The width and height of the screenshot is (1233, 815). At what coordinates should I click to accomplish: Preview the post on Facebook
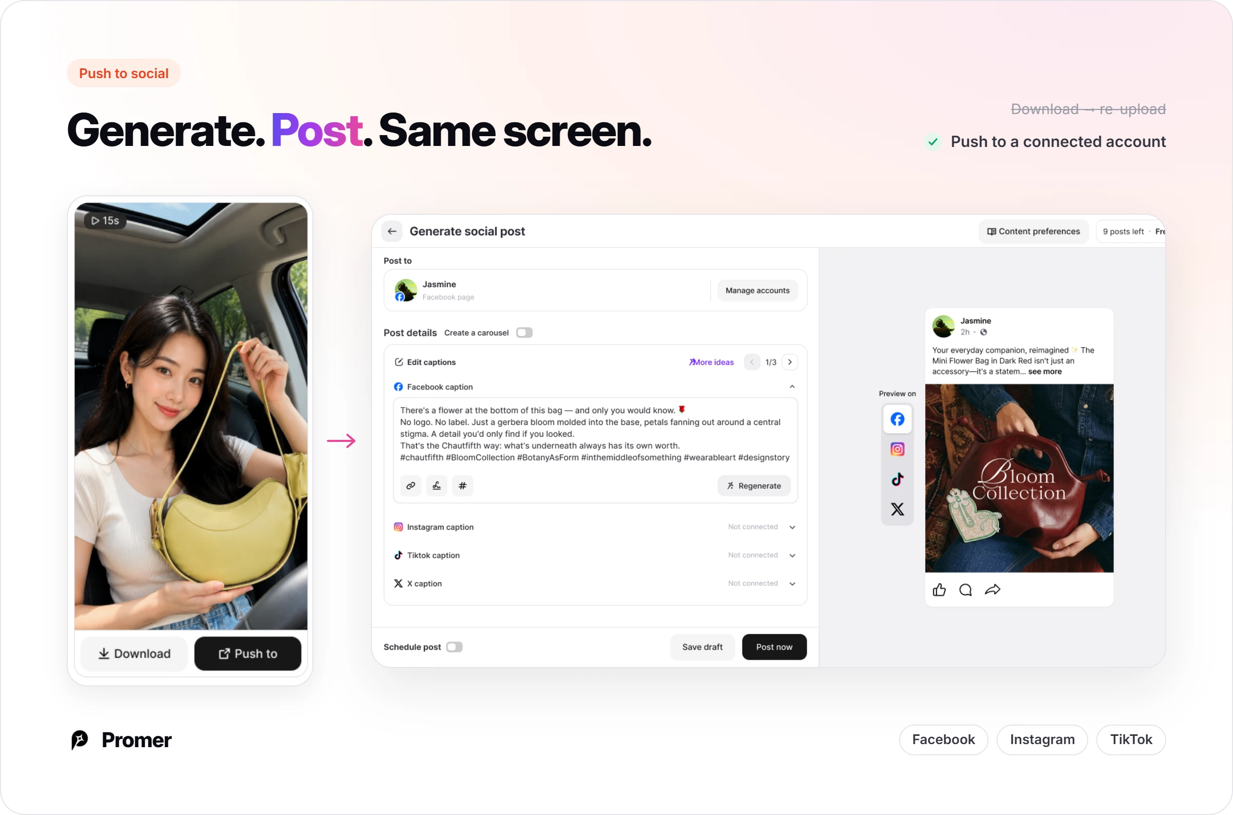[898, 419]
